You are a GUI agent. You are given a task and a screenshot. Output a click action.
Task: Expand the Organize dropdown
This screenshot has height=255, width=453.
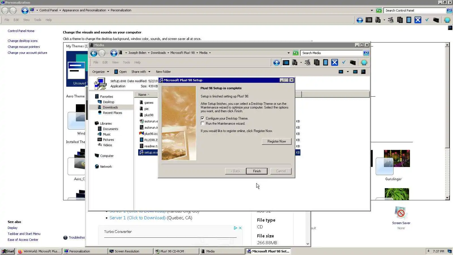point(101,72)
